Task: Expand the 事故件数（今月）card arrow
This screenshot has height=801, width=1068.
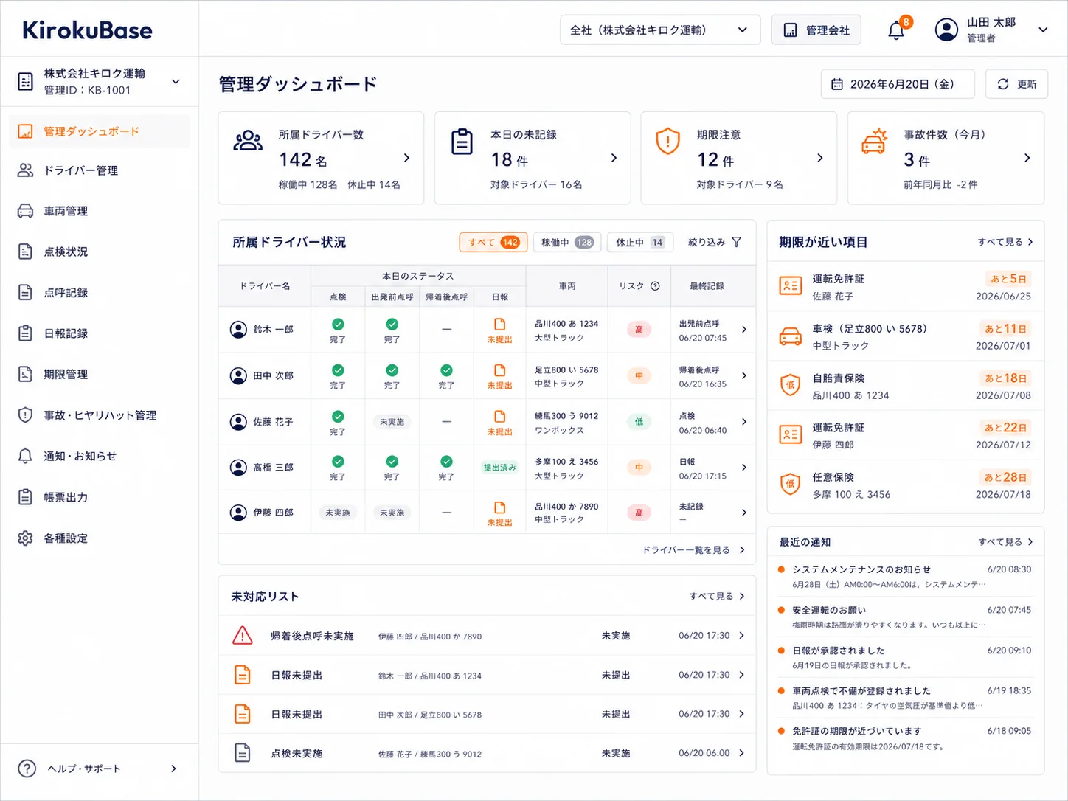Action: 1027,158
